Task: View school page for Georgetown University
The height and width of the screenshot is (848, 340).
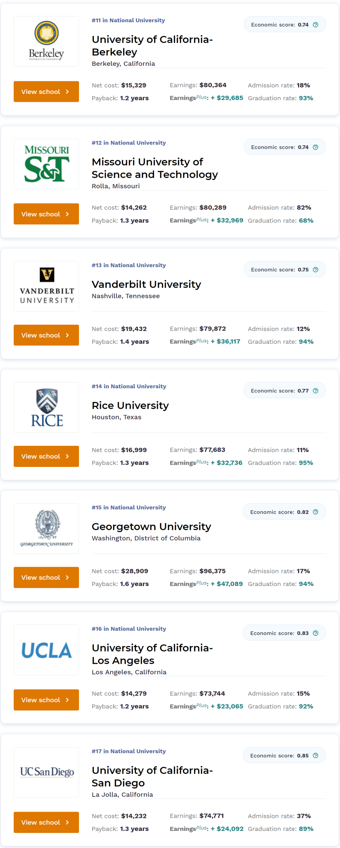Action: pos(46,578)
